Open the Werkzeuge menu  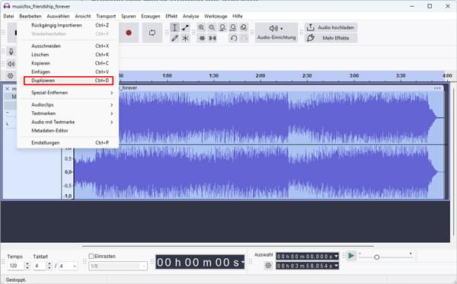(x=216, y=16)
